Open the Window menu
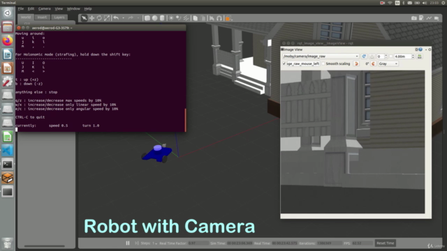The height and width of the screenshot is (251, 447). pyautogui.click(x=73, y=8)
